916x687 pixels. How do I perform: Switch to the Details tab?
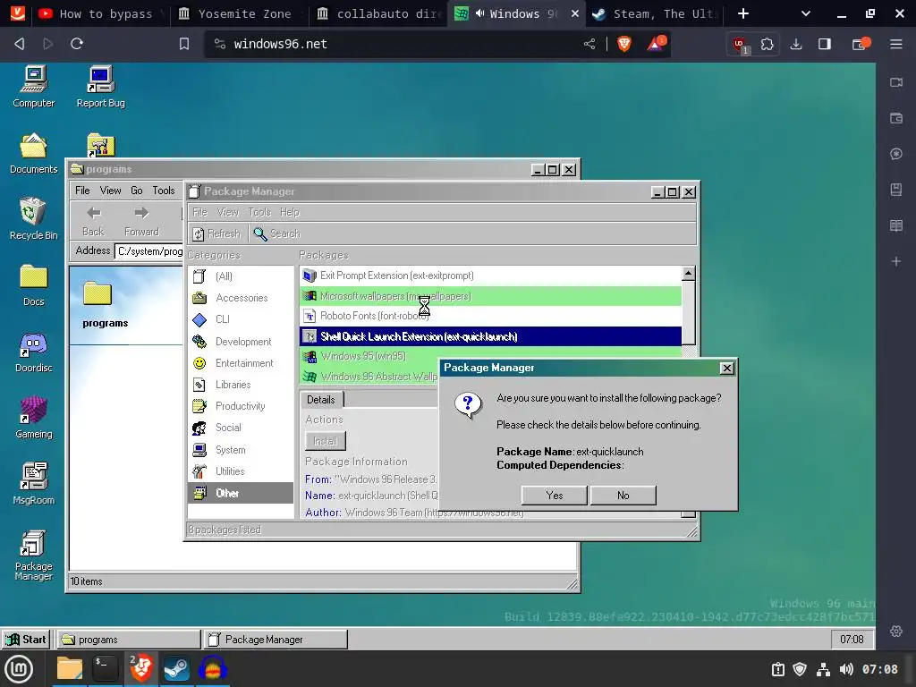pyautogui.click(x=321, y=400)
